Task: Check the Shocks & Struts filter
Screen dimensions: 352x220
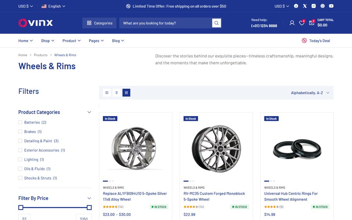Action: (20, 178)
